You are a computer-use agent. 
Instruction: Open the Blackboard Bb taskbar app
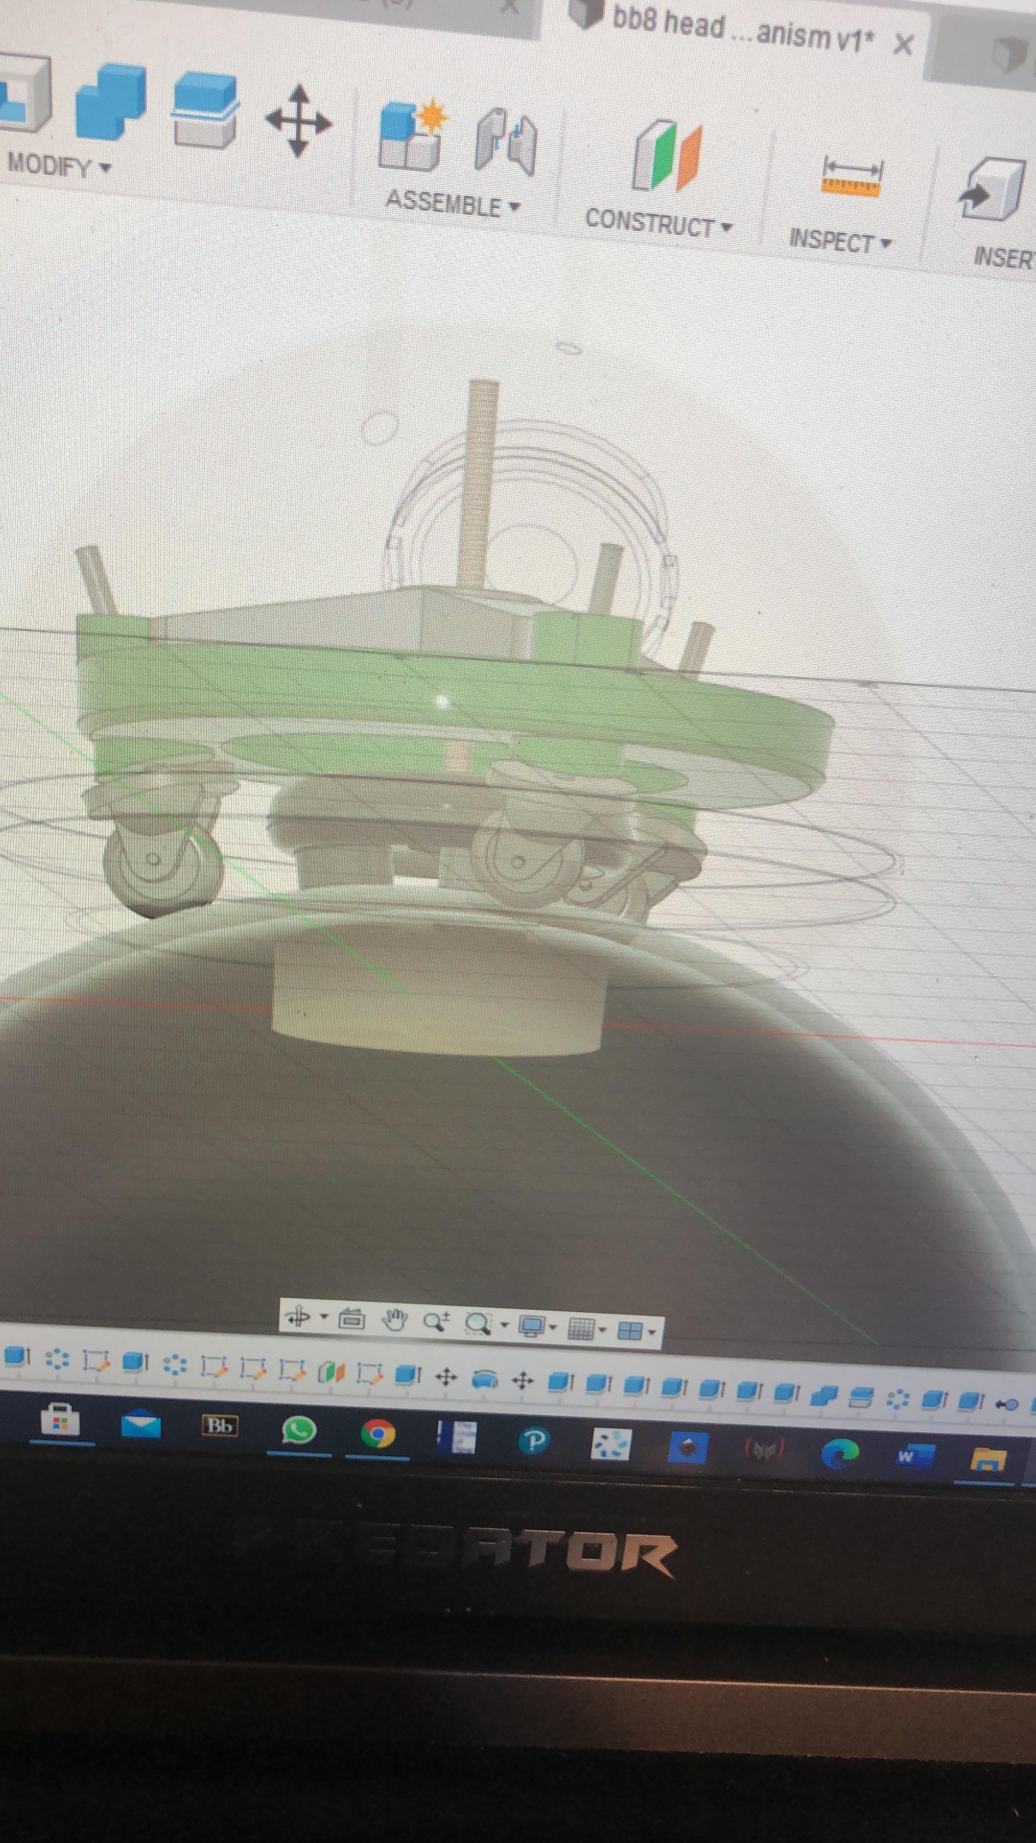pyautogui.click(x=220, y=1425)
